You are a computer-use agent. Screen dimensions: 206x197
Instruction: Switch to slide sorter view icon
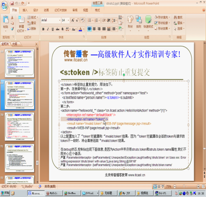(x=159, y=186)
